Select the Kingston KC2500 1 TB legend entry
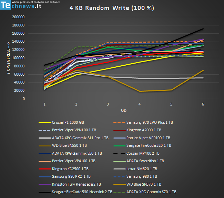The height and width of the screenshot is (198, 224). (x=63, y=169)
